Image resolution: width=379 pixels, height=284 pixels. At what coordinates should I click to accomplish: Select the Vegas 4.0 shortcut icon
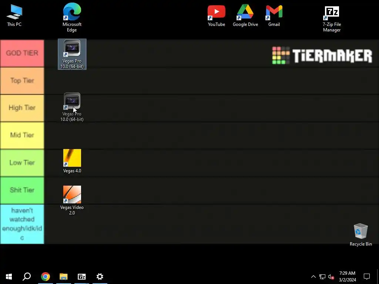(72, 161)
